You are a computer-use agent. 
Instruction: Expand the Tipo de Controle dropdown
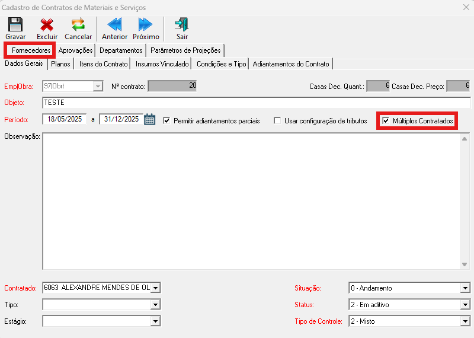(x=465, y=321)
